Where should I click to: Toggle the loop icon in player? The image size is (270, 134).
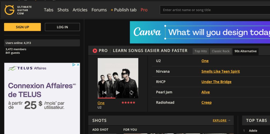click(x=131, y=93)
